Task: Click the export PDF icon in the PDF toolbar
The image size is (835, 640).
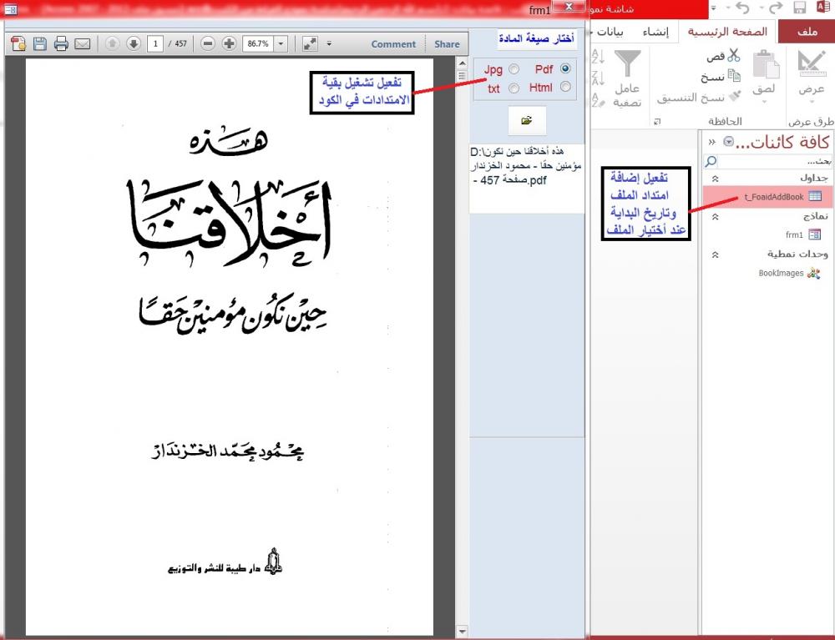Action: coord(18,43)
